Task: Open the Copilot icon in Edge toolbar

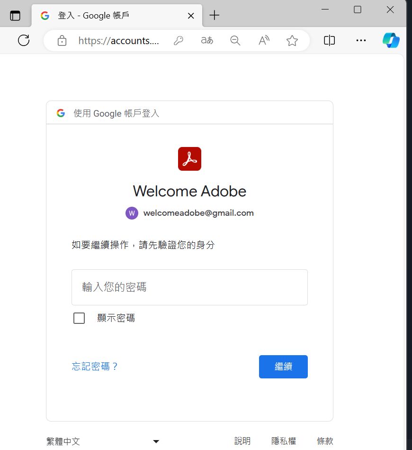Action: pyautogui.click(x=391, y=40)
